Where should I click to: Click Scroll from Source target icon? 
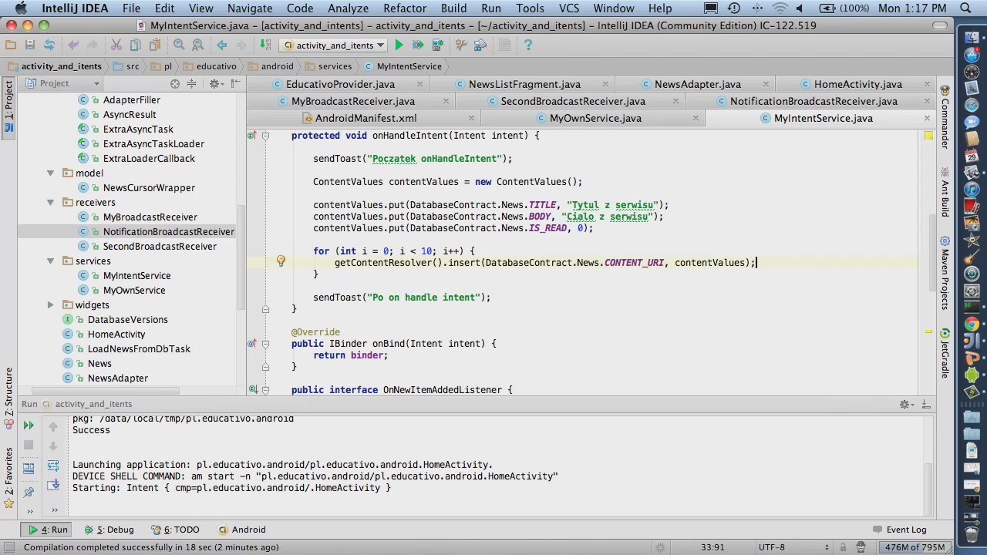tap(175, 83)
